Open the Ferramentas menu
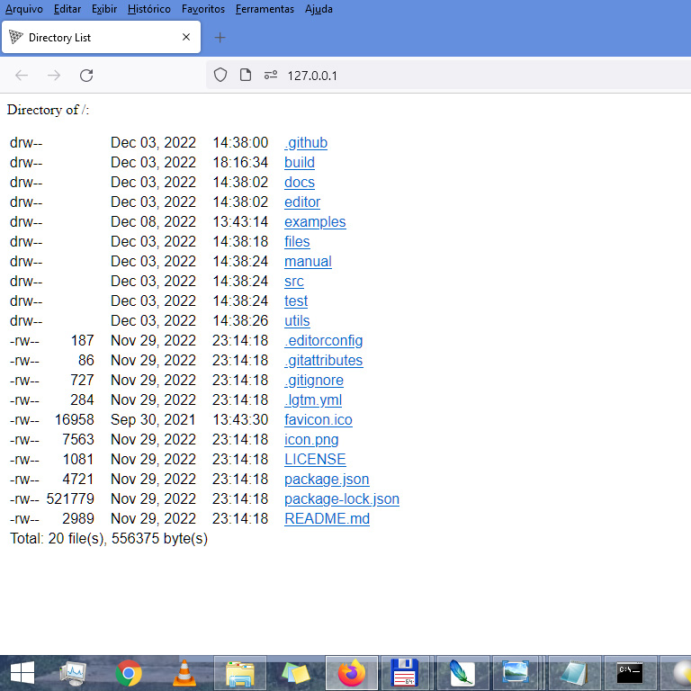This screenshot has height=691, width=691. tap(265, 9)
